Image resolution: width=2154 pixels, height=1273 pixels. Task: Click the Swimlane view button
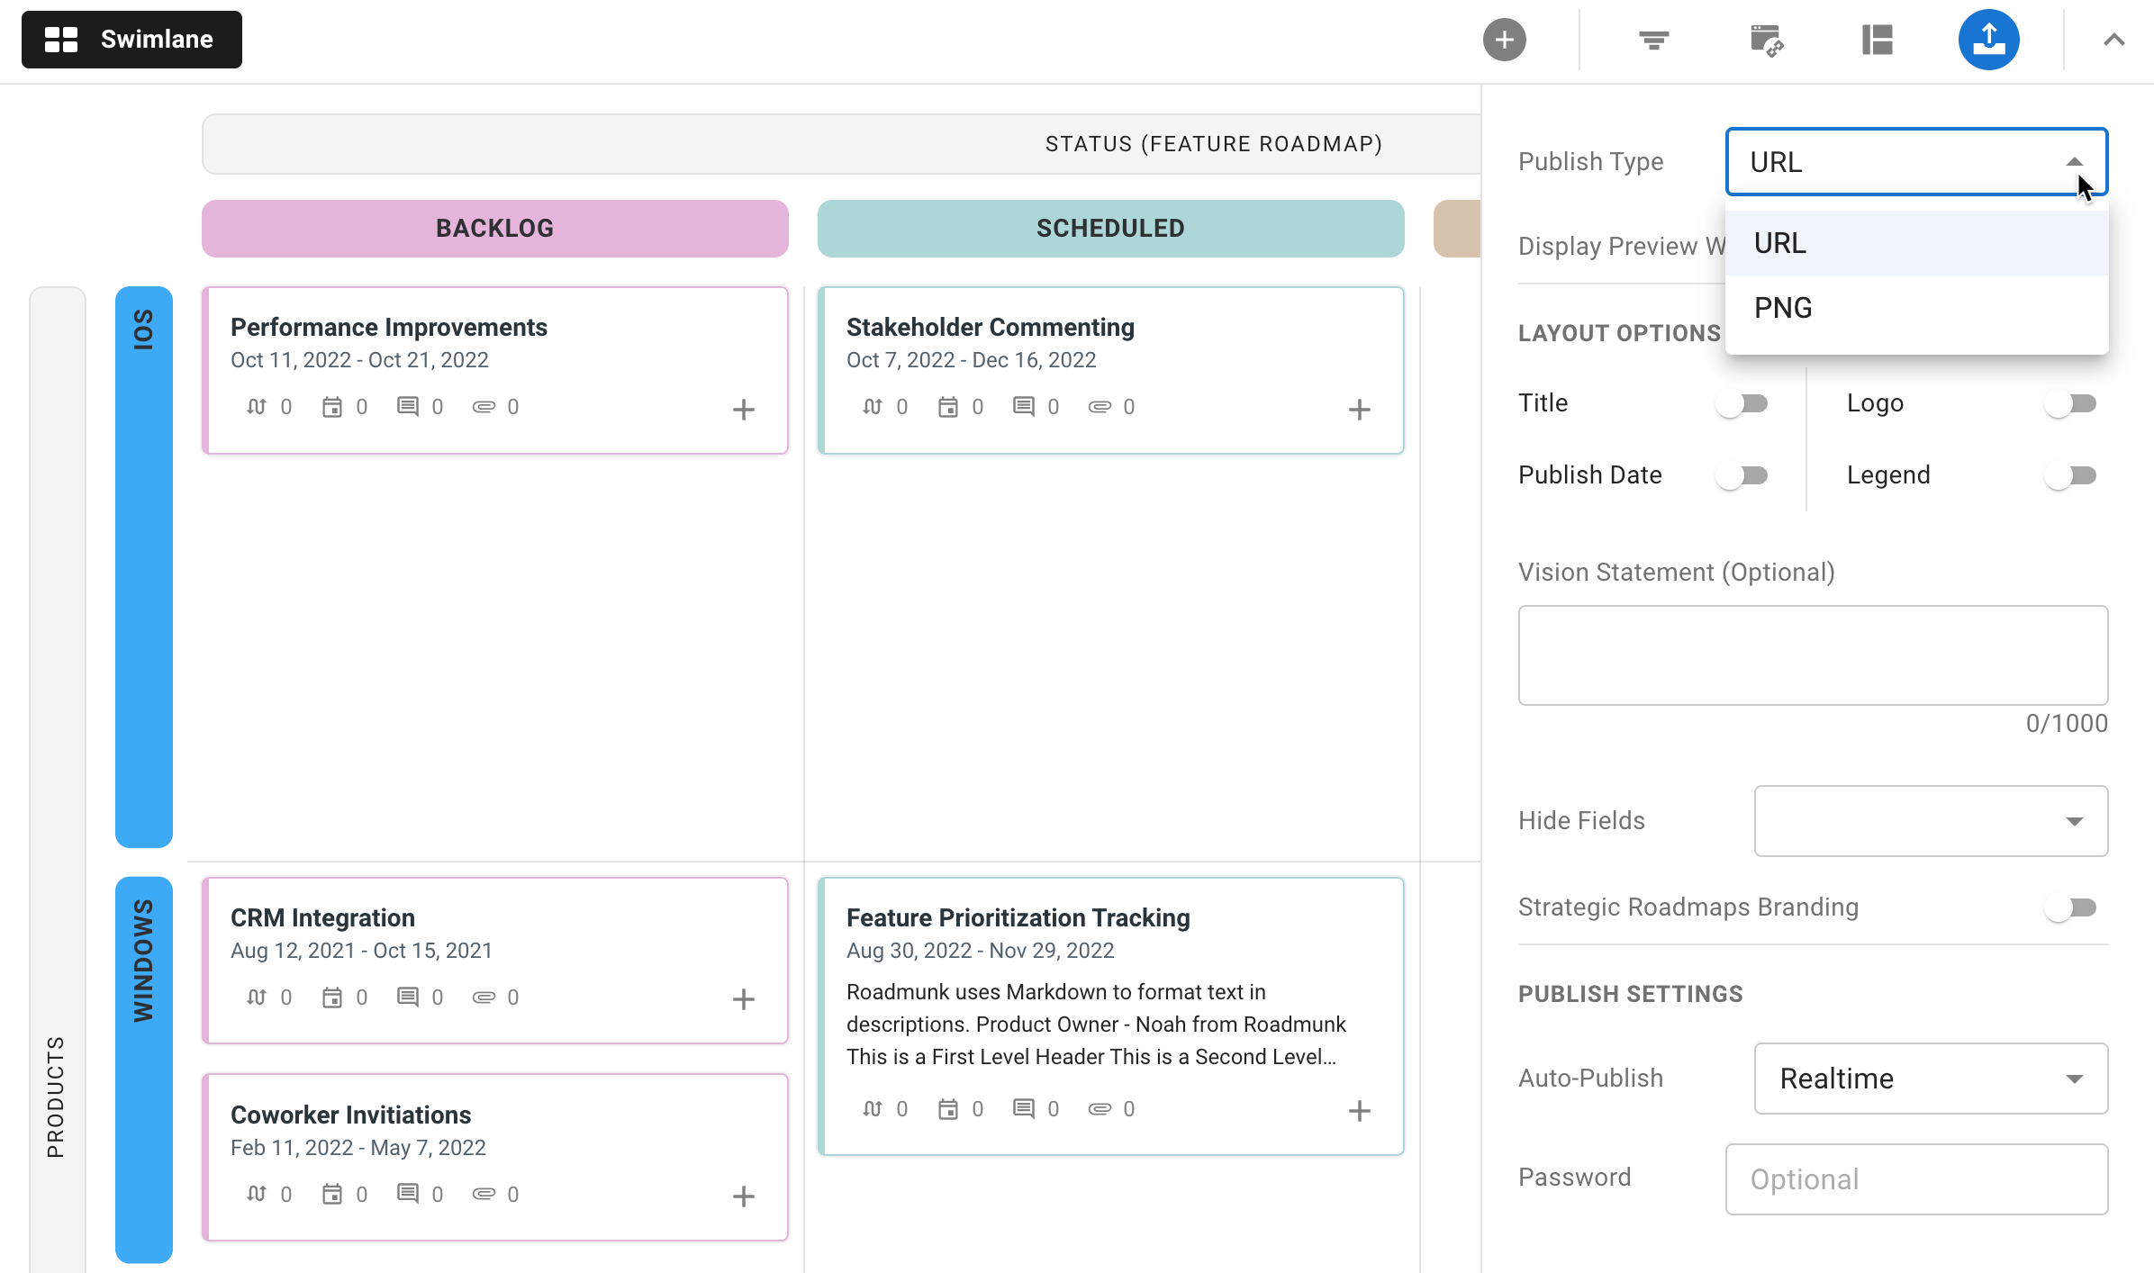[131, 40]
